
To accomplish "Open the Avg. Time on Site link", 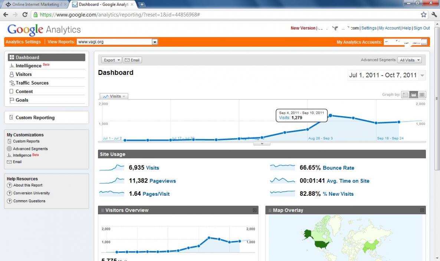I will pyautogui.click(x=348, y=181).
